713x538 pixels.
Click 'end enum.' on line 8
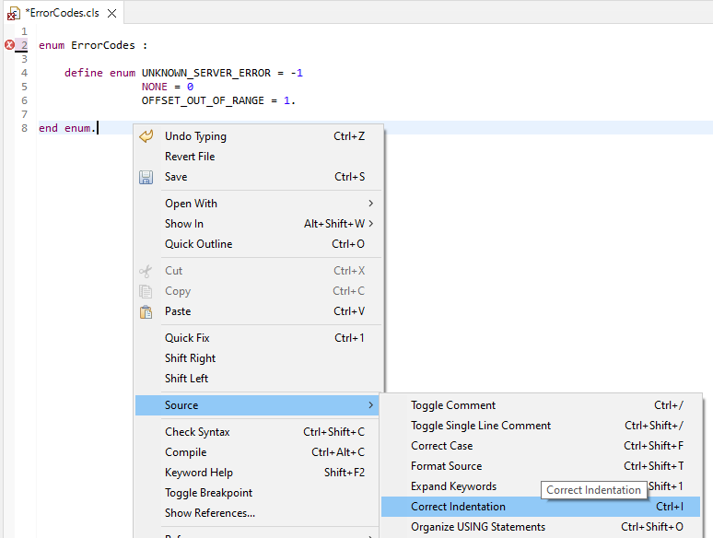tap(67, 128)
